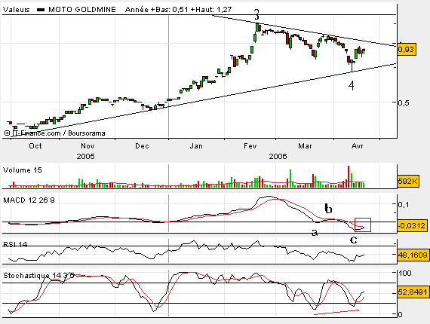The width and height of the screenshot is (430, 324).
Task: Click the 100 stochastic axis label
Action: pos(405,273)
